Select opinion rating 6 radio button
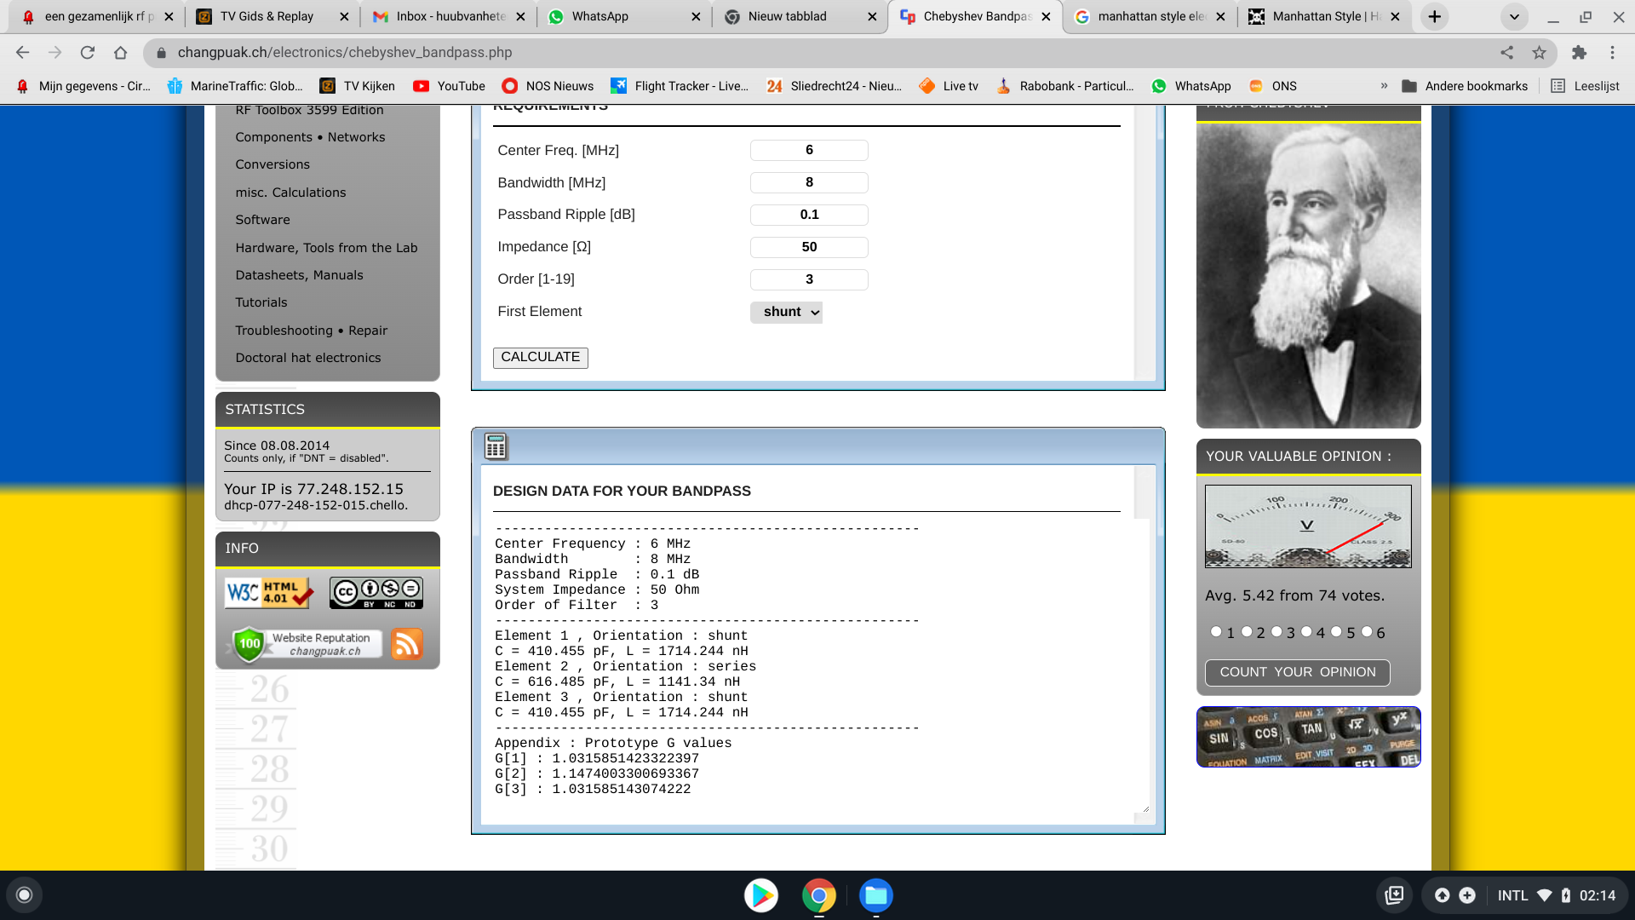This screenshot has height=920, width=1635. click(1367, 631)
